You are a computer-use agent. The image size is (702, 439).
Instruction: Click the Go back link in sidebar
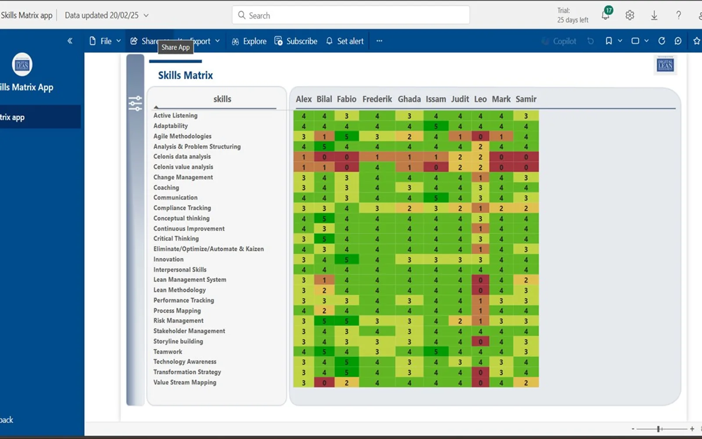7,420
